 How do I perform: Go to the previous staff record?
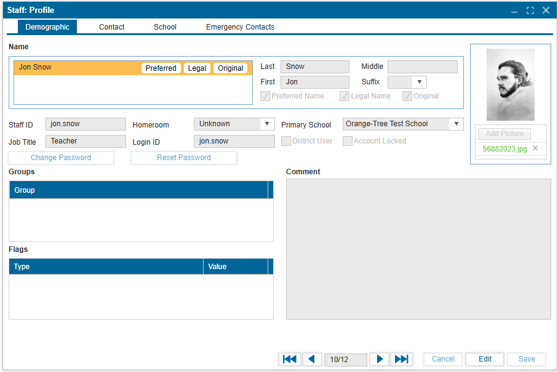[x=311, y=359]
